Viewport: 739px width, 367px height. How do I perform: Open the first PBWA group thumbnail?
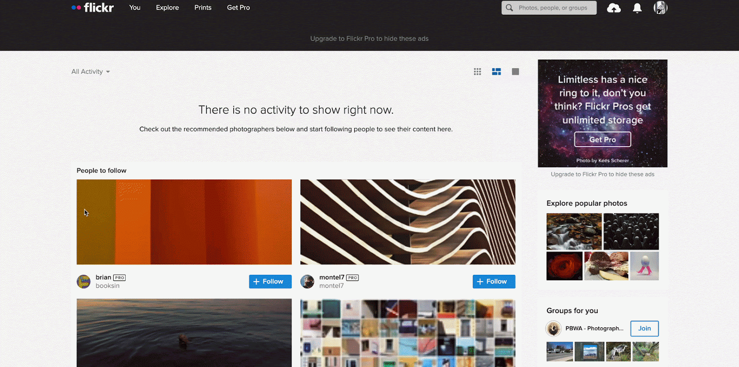pos(560,351)
